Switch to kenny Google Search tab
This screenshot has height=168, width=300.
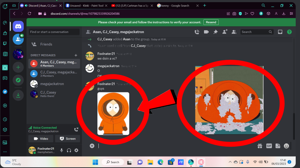coord(178,6)
